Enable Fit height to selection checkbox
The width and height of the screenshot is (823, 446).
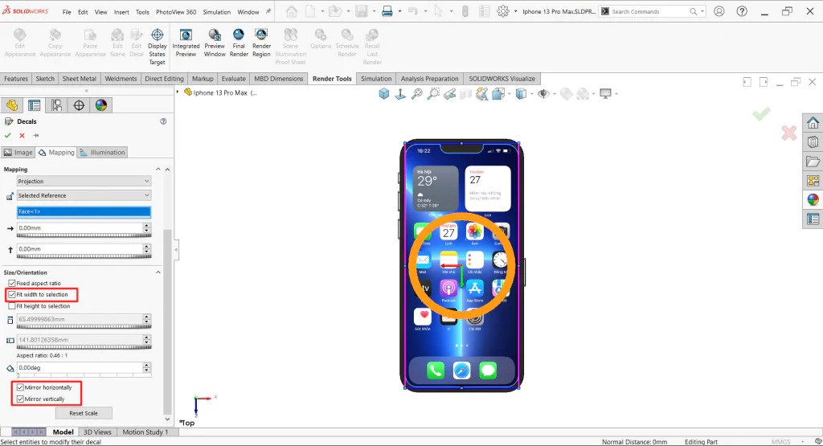coord(11,306)
